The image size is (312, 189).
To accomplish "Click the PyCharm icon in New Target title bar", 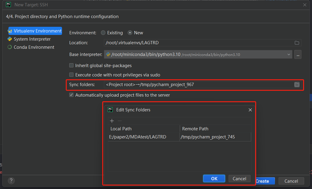I will click(x=8, y=5).
